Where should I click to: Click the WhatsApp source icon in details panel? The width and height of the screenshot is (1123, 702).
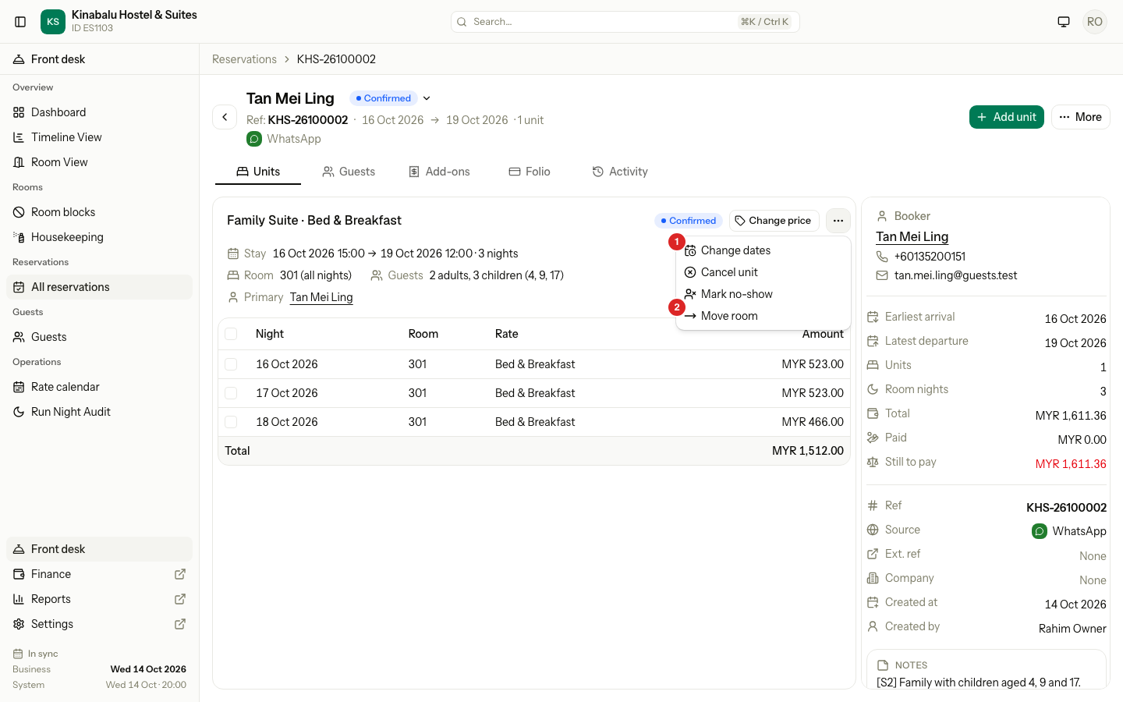point(1040,531)
